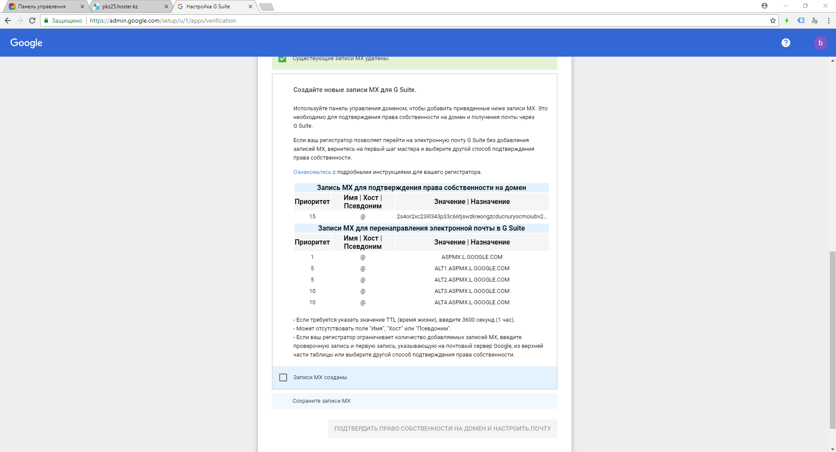Close the pkz25.hoster.kz tab
This screenshot has width=836, height=452.
pyautogui.click(x=166, y=7)
